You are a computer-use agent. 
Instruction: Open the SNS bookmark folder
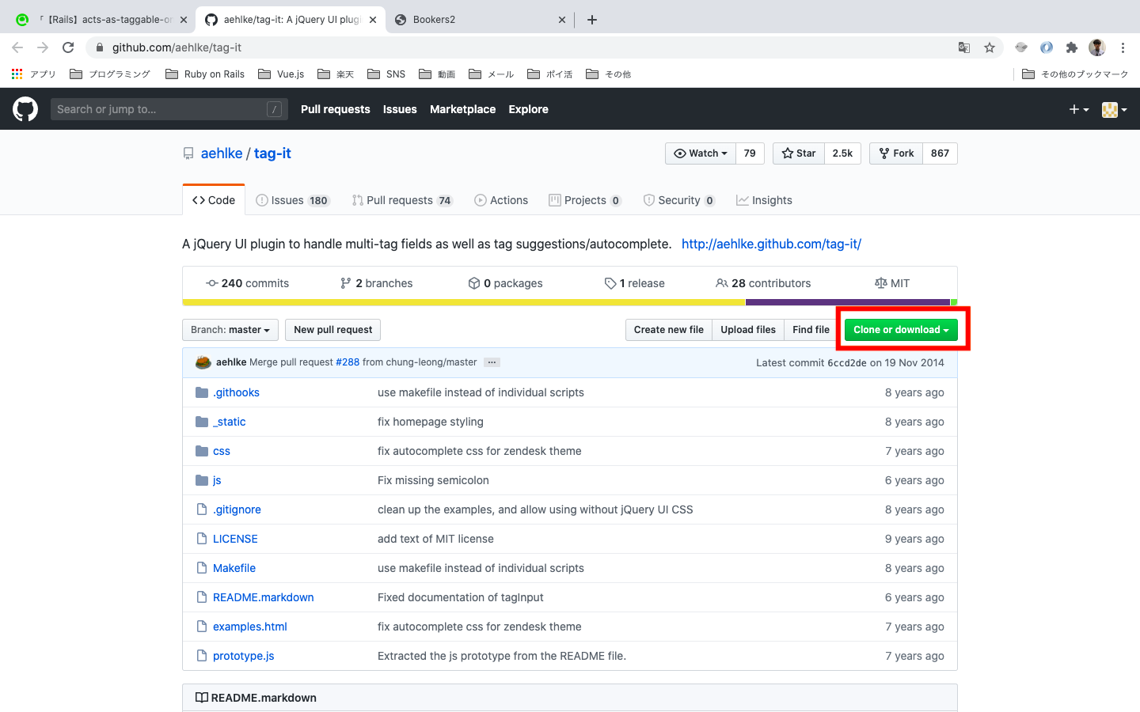click(x=386, y=74)
